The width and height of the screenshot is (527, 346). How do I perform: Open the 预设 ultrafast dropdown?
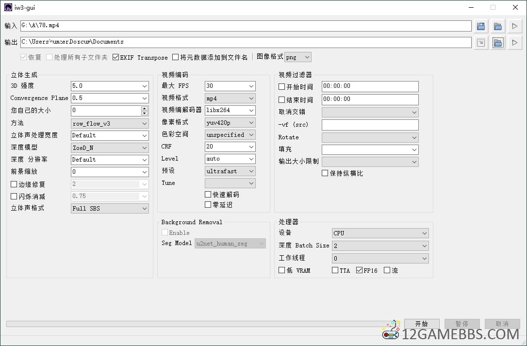coord(230,171)
